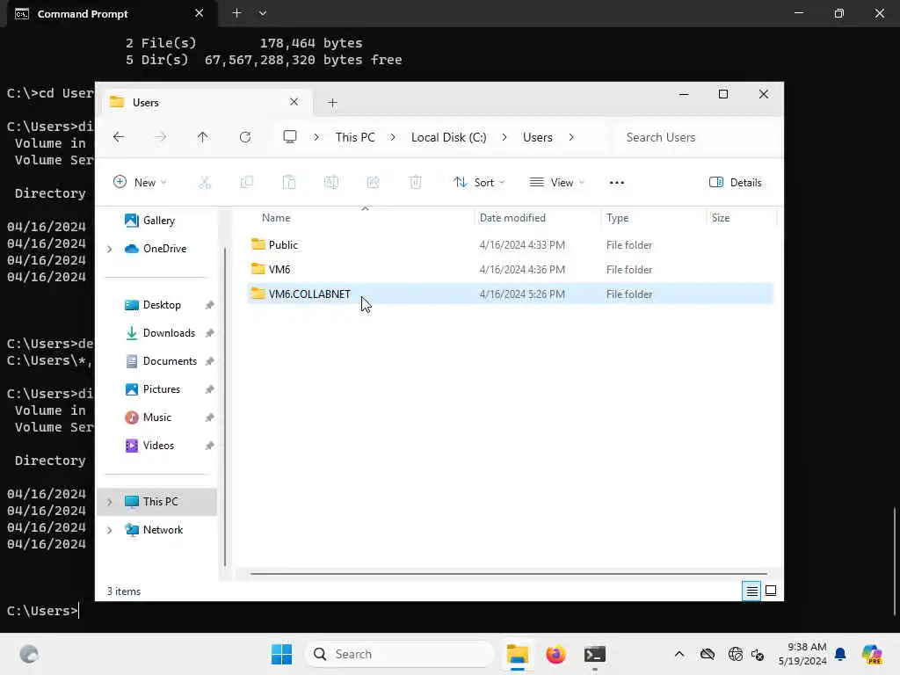Click the Cut toolbar icon

(x=204, y=183)
